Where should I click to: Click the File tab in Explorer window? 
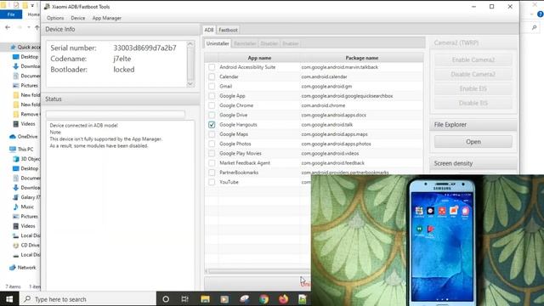[11, 14]
